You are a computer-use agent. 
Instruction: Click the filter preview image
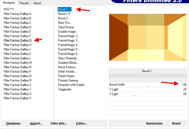[x=148, y=37]
